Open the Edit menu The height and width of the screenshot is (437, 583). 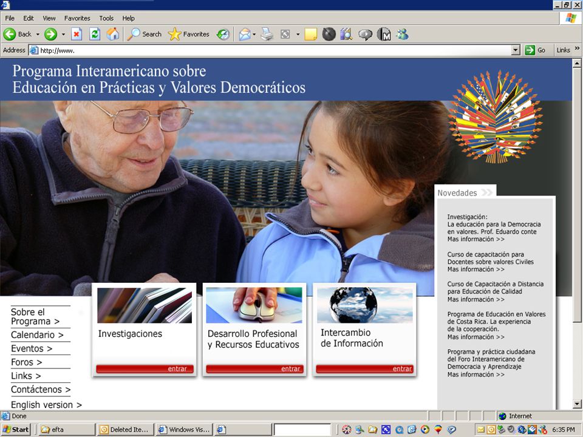[29, 18]
